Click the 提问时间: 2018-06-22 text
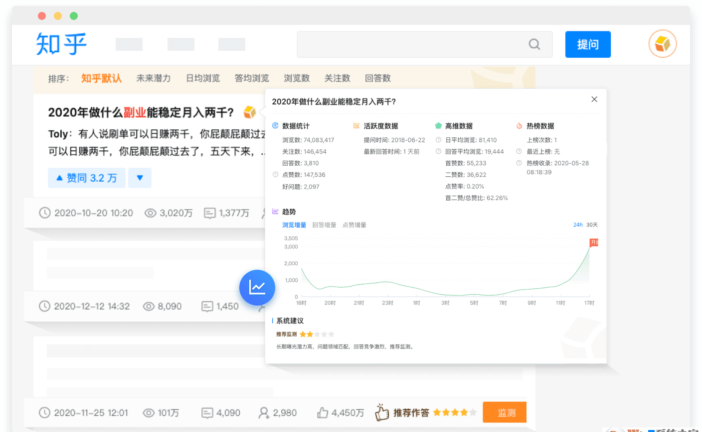This screenshot has height=432, width=702. [x=394, y=140]
